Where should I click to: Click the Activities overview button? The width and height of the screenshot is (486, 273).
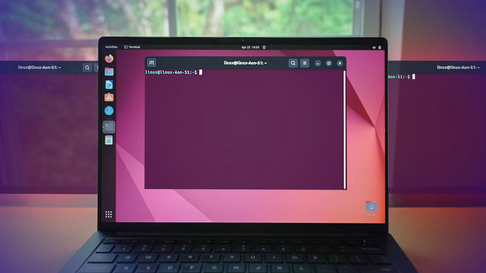pyautogui.click(x=111, y=47)
